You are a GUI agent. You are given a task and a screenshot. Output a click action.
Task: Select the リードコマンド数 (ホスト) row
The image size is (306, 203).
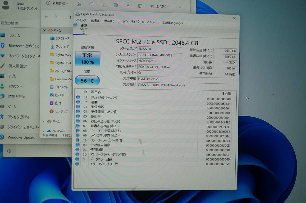pos(153,131)
